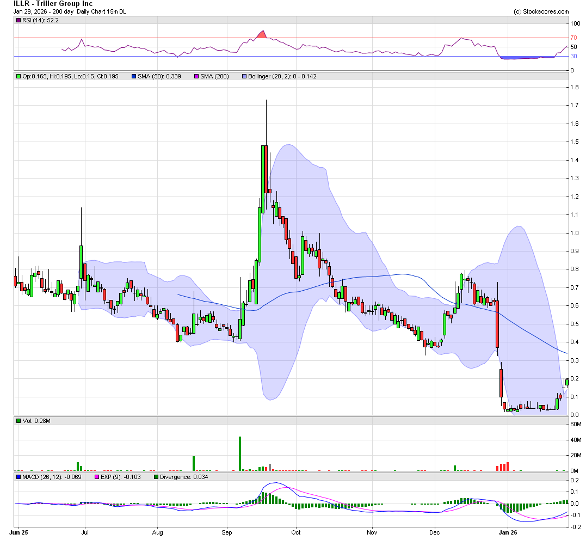Click the red RSI overbought peak in September
Image resolution: width=586 pixels, height=540 pixels.
tap(262, 35)
